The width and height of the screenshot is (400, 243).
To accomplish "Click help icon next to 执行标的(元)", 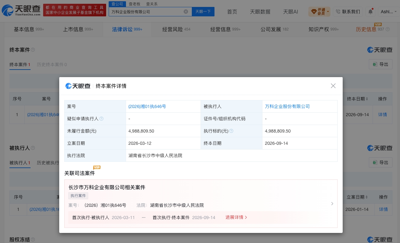I will point(231,131).
